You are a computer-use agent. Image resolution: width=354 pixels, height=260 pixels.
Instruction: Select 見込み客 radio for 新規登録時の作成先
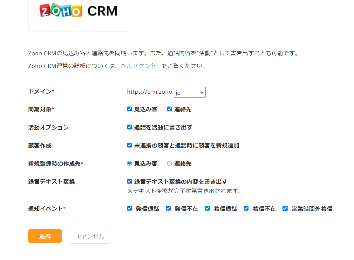point(129,163)
